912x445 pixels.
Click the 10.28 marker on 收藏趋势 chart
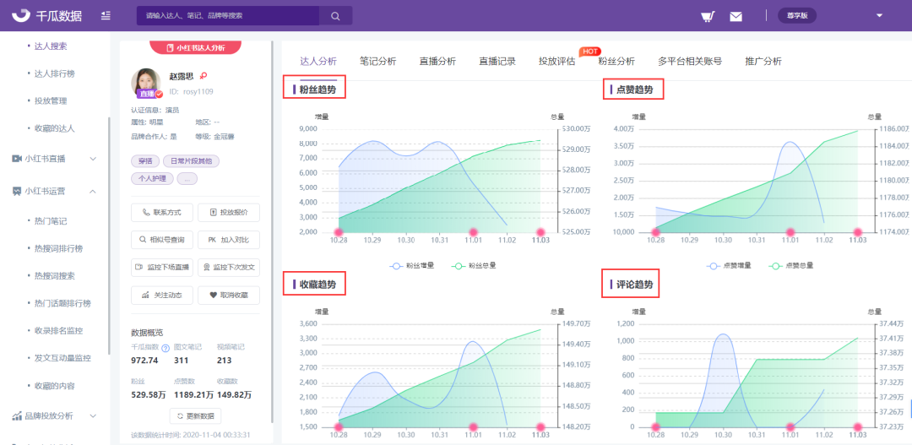(339, 427)
